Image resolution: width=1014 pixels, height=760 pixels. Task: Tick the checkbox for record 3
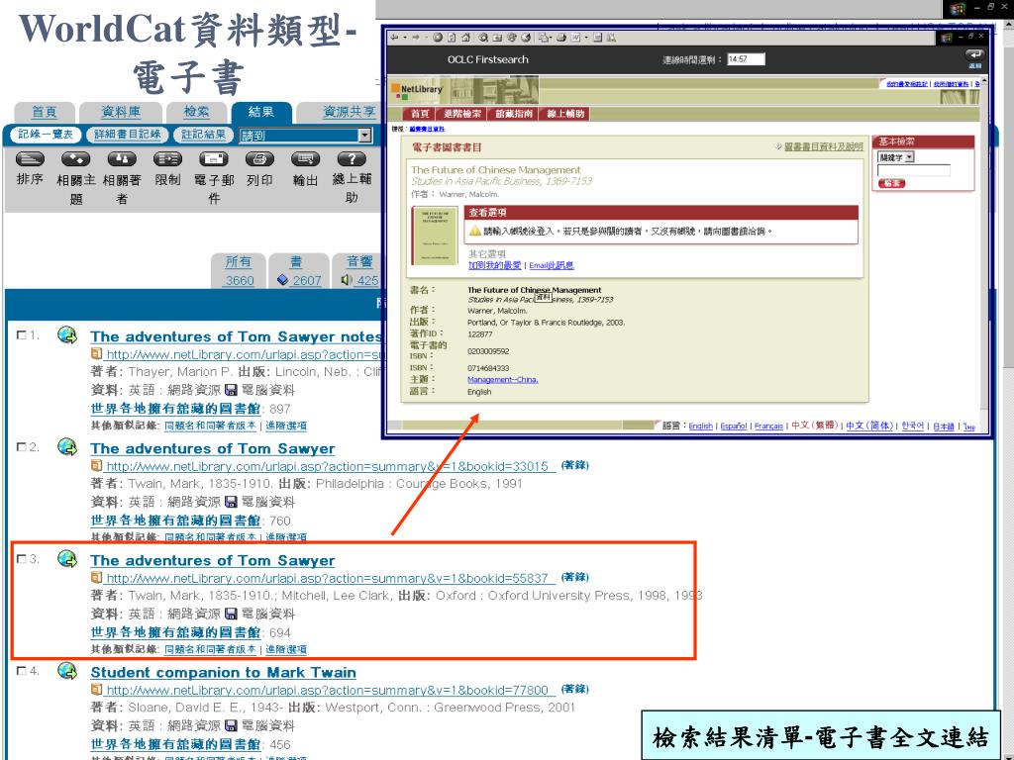tap(22, 558)
